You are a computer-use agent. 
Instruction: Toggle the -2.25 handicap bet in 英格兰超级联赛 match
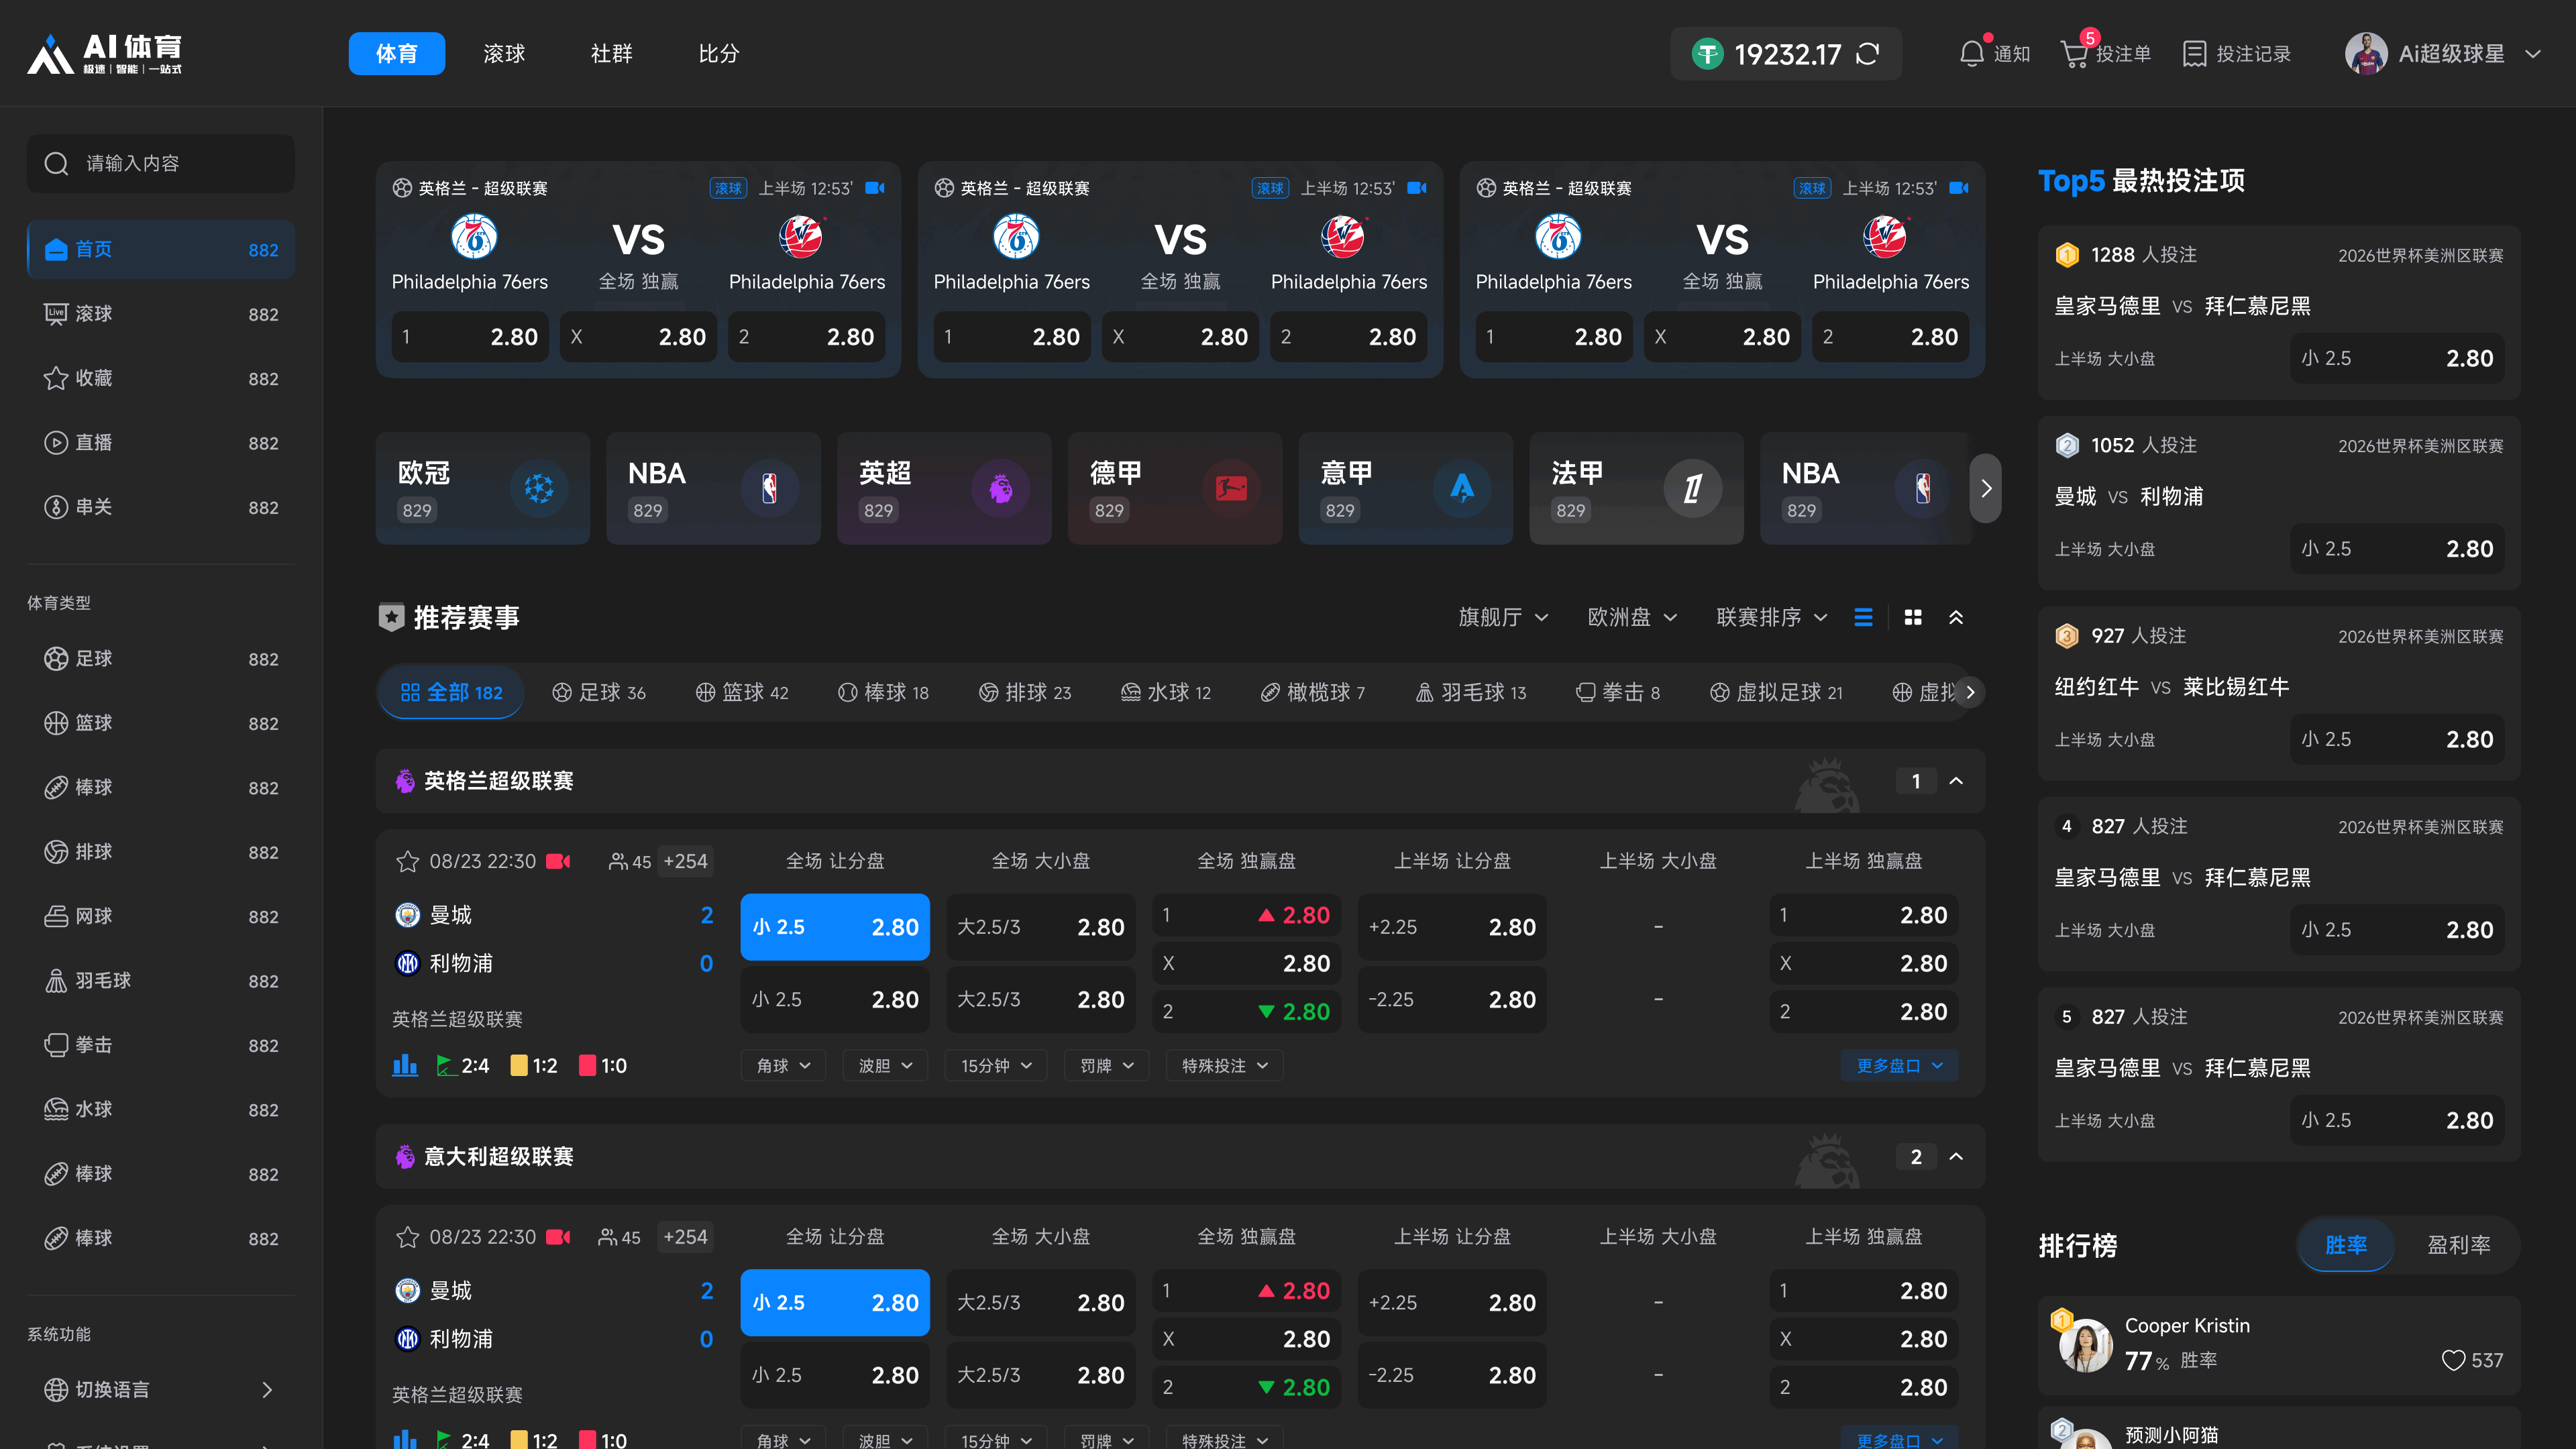pyautogui.click(x=1452, y=999)
